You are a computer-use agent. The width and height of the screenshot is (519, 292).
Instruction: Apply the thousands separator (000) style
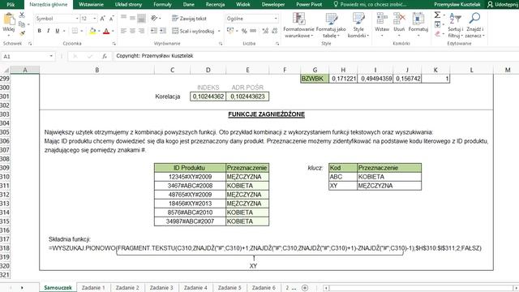tap(253, 31)
